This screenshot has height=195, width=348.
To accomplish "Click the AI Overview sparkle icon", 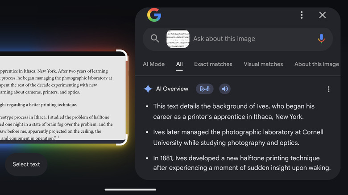I will coord(148,89).
